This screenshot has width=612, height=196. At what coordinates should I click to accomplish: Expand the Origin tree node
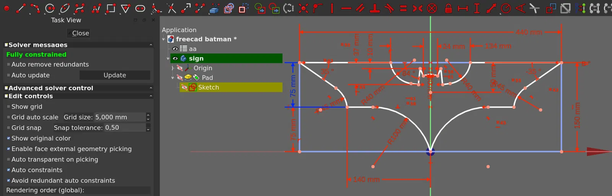point(173,68)
